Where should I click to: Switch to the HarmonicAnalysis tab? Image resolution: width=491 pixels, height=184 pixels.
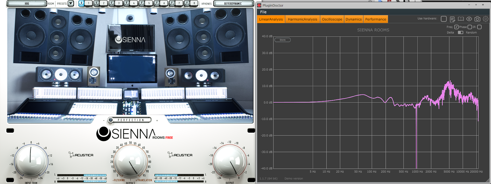coord(303,19)
